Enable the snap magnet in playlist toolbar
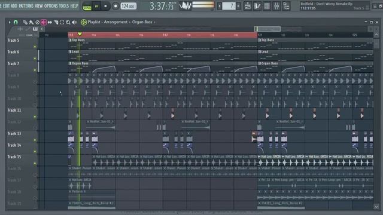 click(16, 22)
